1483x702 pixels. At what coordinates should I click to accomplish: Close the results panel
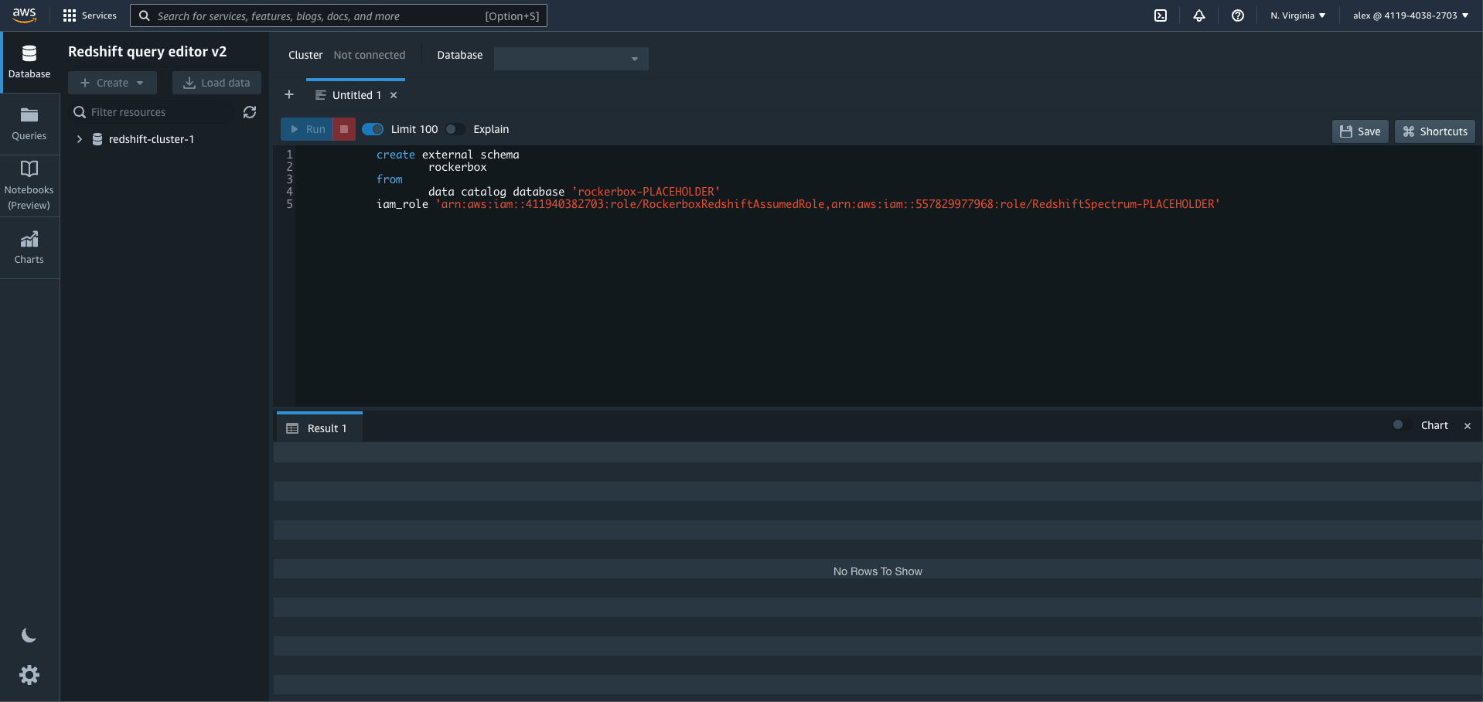(x=1468, y=426)
